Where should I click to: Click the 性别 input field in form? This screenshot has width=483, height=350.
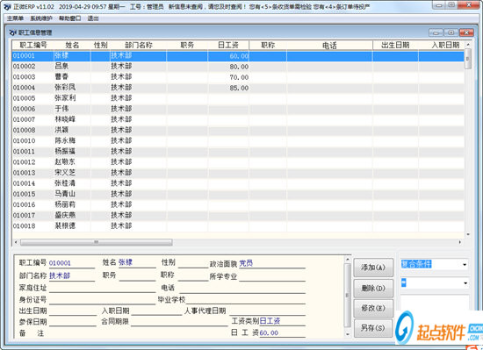(193, 262)
